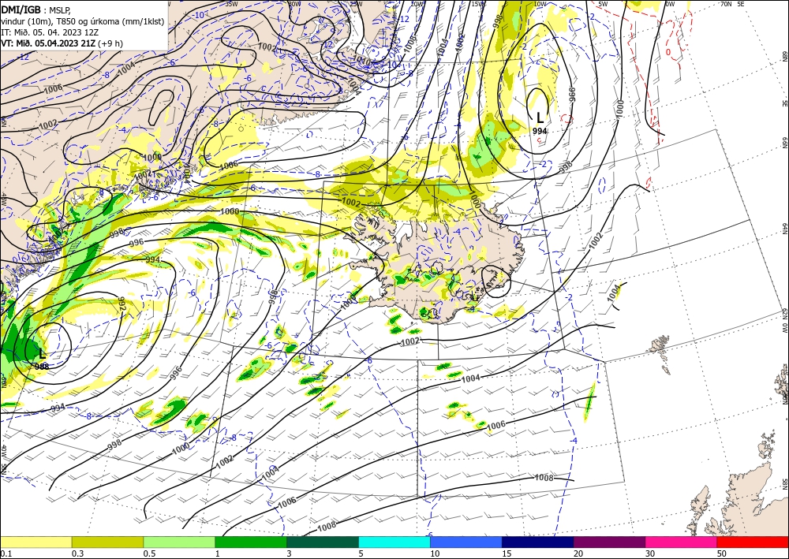789x559 pixels.
Task: Click the pink 30–50 legend swatch
Action: [682, 542]
